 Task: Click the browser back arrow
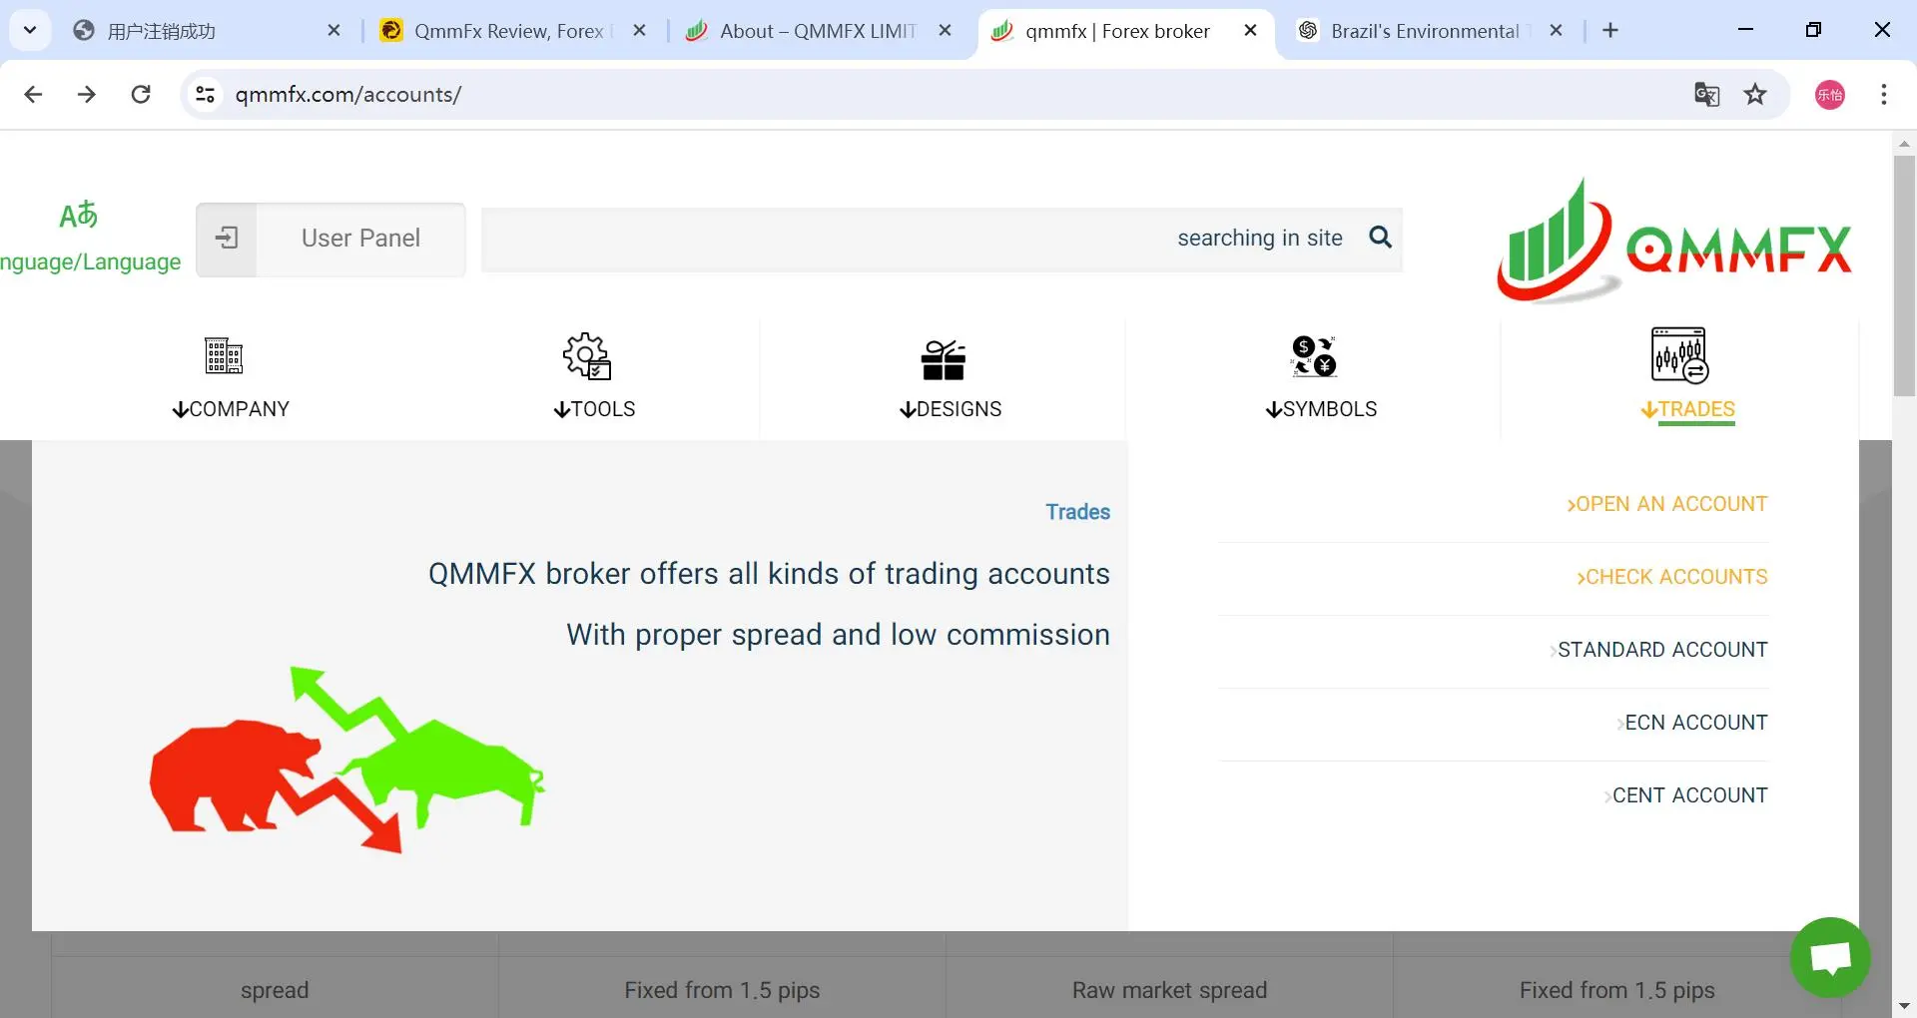(x=33, y=95)
